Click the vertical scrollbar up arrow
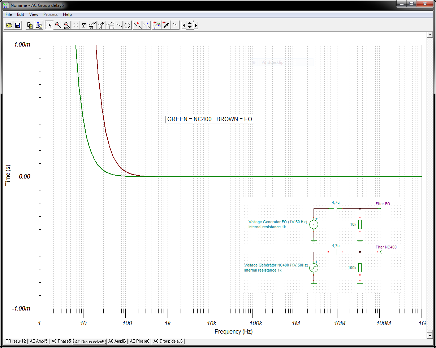Viewport: 436px width, 348px height. (x=429, y=35)
